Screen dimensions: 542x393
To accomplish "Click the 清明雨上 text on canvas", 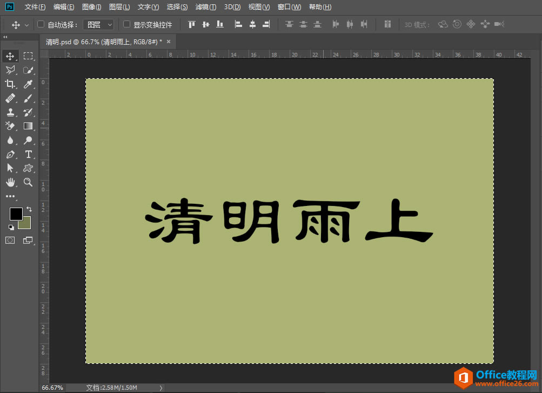I will pyautogui.click(x=289, y=221).
